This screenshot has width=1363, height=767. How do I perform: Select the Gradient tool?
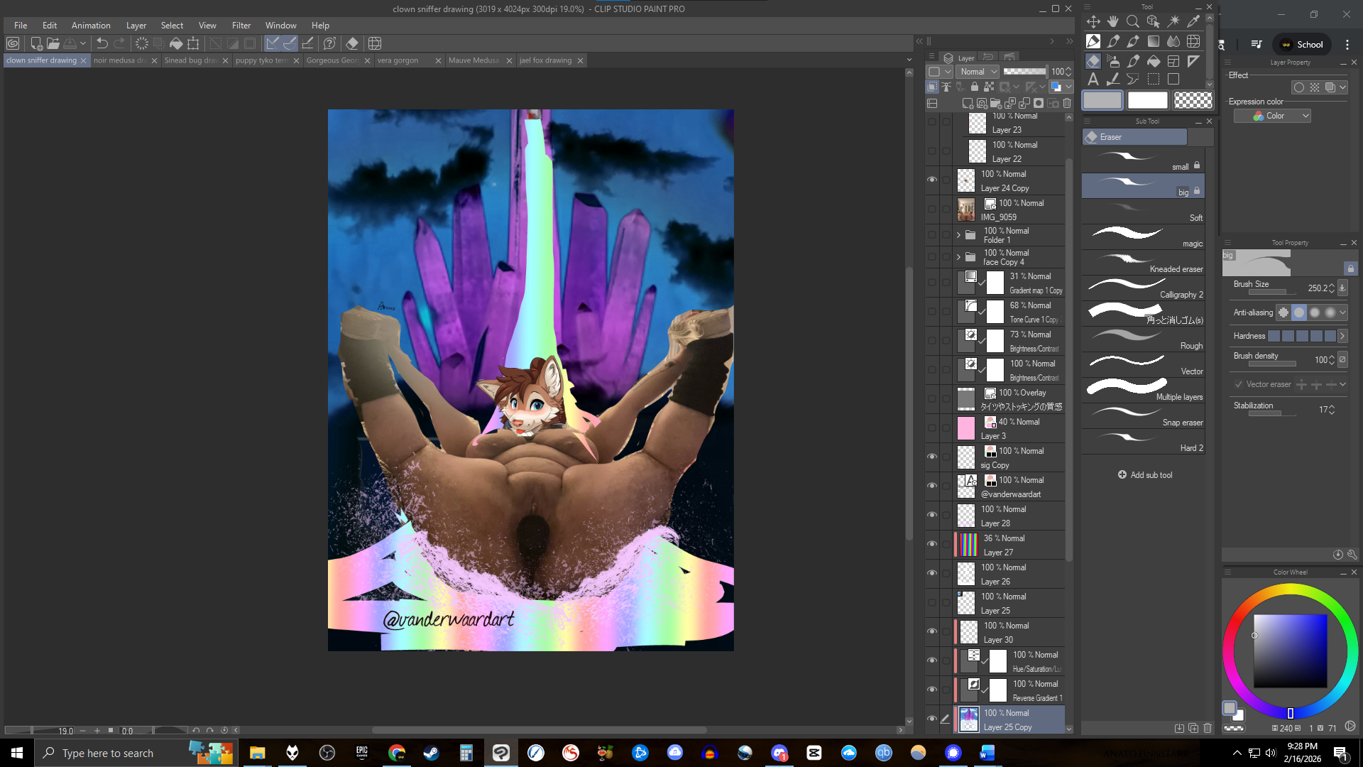1154,41
